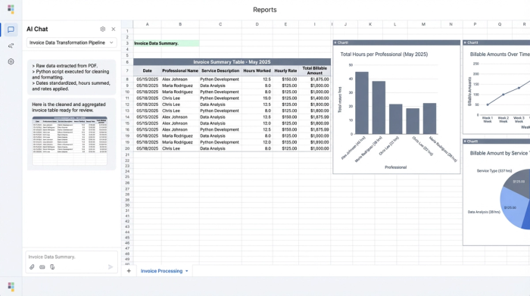Click the Hours Worked table header
Viewport: 530px width, 296px height.
[x=257, y=70]
